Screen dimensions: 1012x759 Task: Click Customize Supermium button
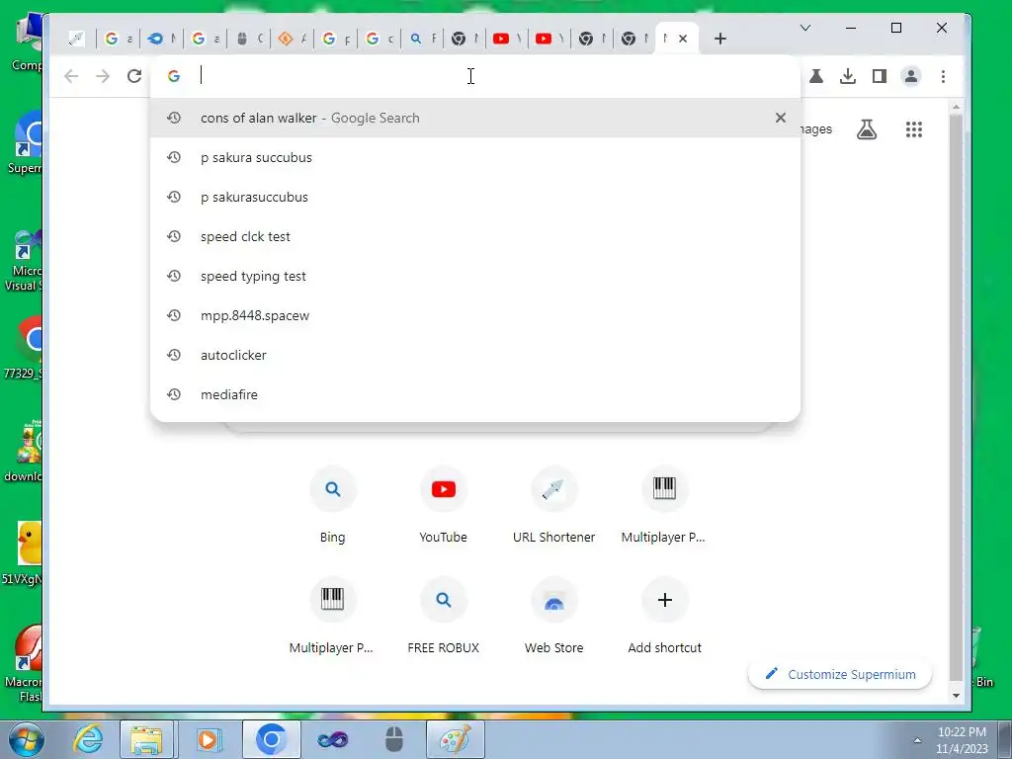840,674
